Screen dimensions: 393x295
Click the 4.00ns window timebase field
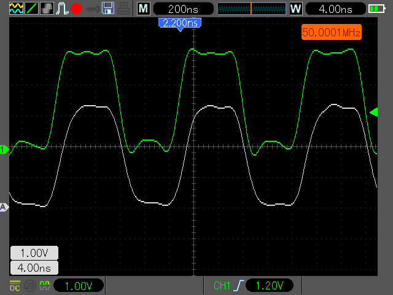336,9
